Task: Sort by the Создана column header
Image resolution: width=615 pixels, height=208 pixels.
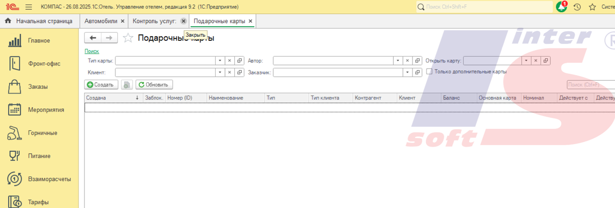Action: (x=113, y=97)
